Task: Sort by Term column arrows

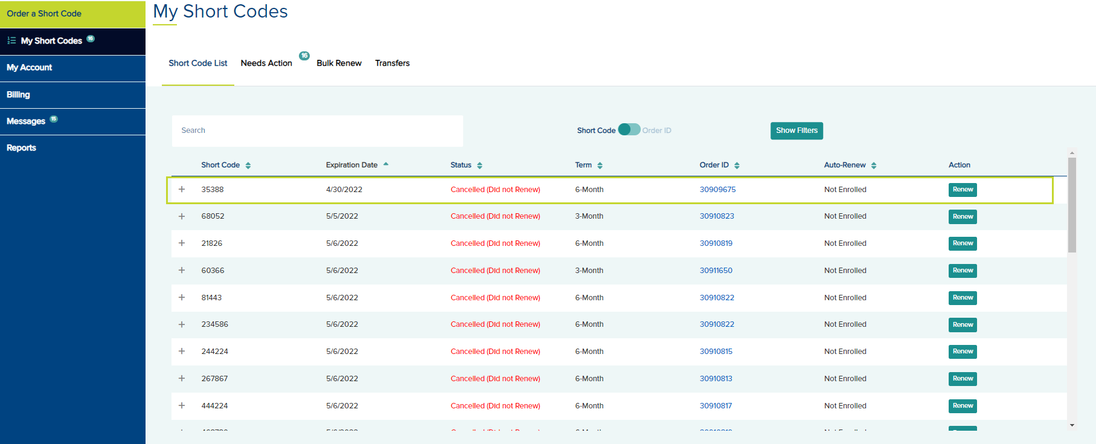Action: tap(600, 166)
